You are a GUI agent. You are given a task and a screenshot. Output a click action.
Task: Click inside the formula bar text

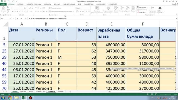tap(48, 18)
